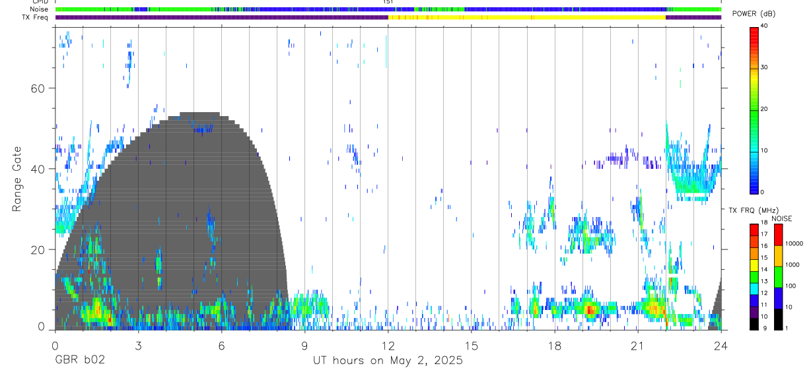Click the TX FRQ color scale bar

pyautogui.click(x=754, y=276)
